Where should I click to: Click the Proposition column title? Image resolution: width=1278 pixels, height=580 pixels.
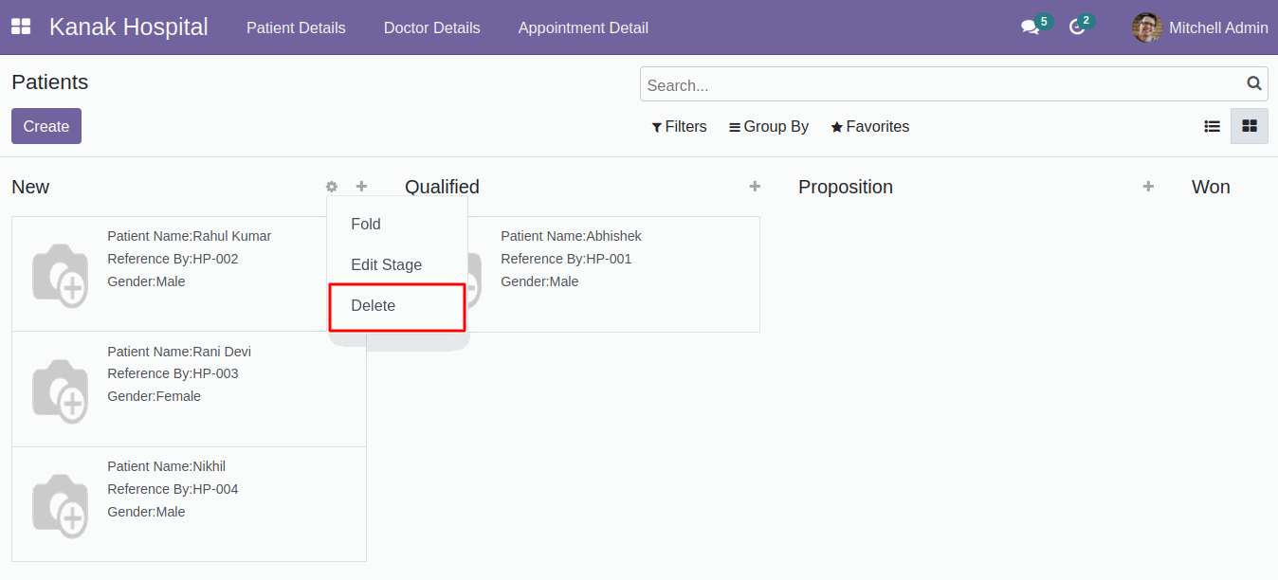(846, 187)
